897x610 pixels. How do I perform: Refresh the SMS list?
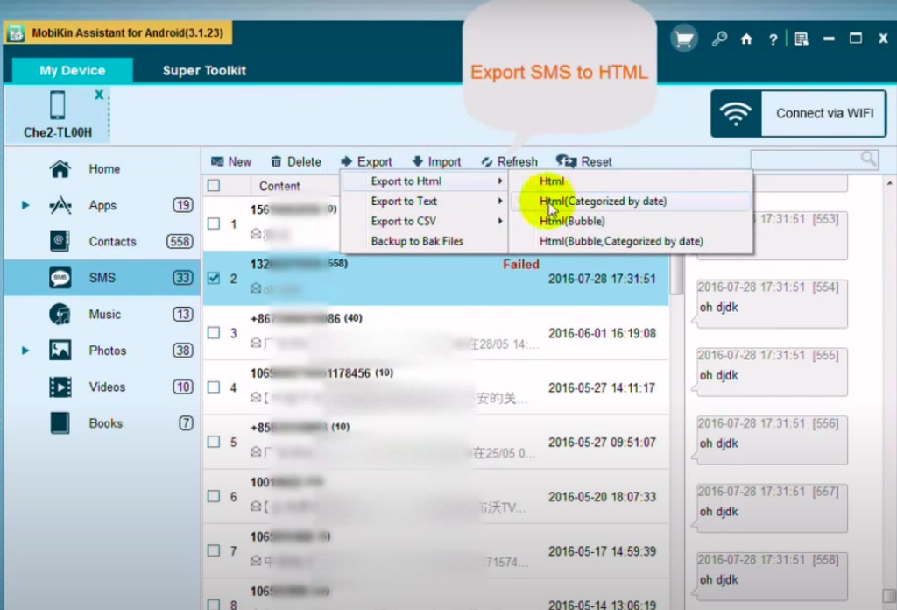(x=509, y=161)
